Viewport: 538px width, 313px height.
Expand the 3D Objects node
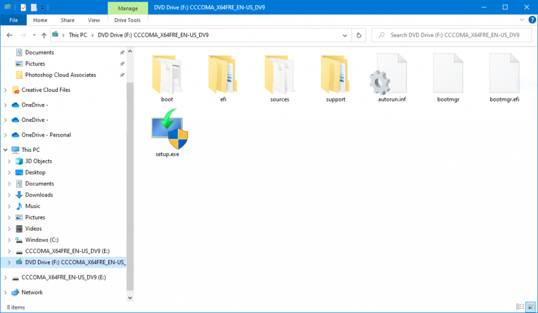point(9,161)
